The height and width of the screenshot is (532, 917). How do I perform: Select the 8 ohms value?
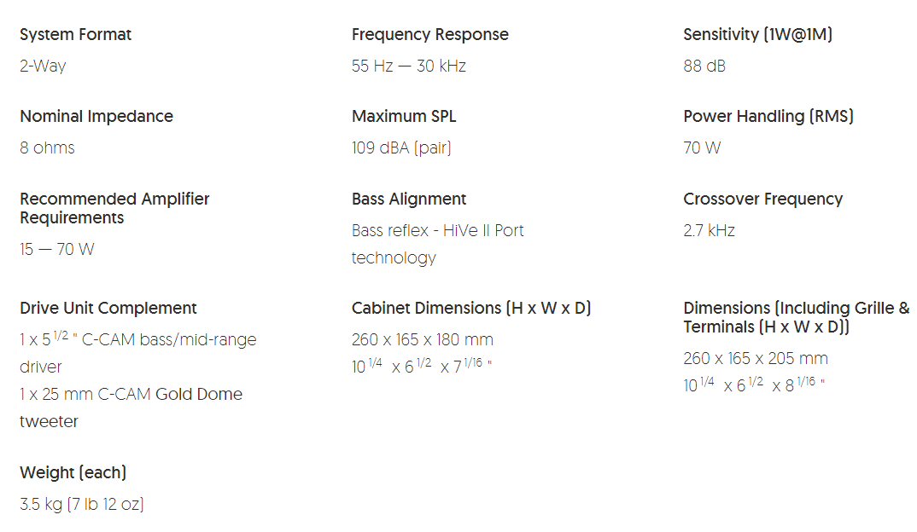pos(47,147)
